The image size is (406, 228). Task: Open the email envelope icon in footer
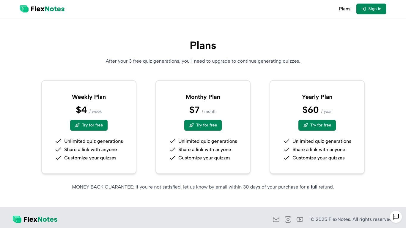pyautogui.click(x=276, y=219)
